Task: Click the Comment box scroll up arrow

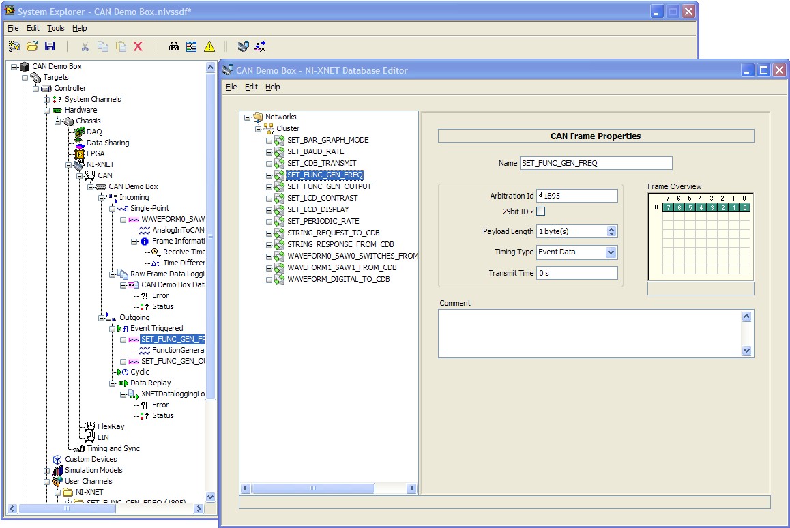Action: click(746, 317)
